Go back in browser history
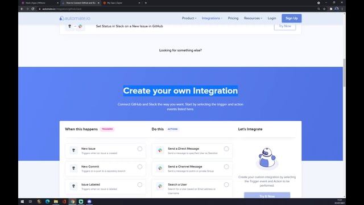 pyautogui.click(x=22, y=9)
